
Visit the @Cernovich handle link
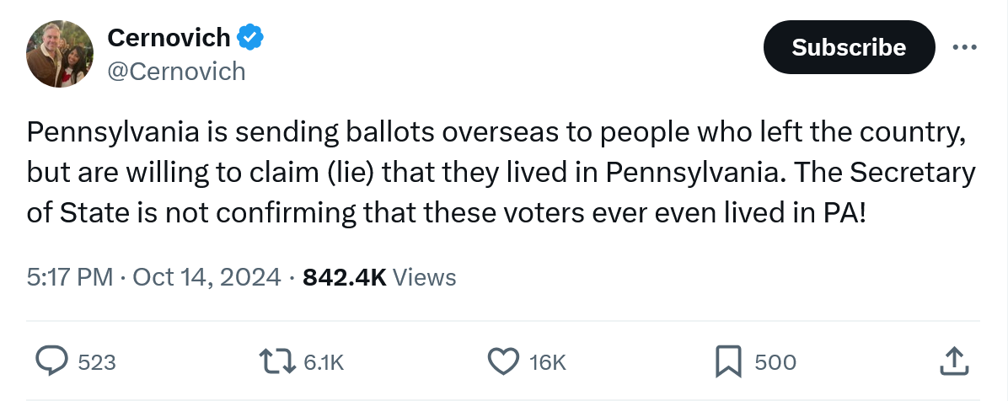[x=176, y=72]
